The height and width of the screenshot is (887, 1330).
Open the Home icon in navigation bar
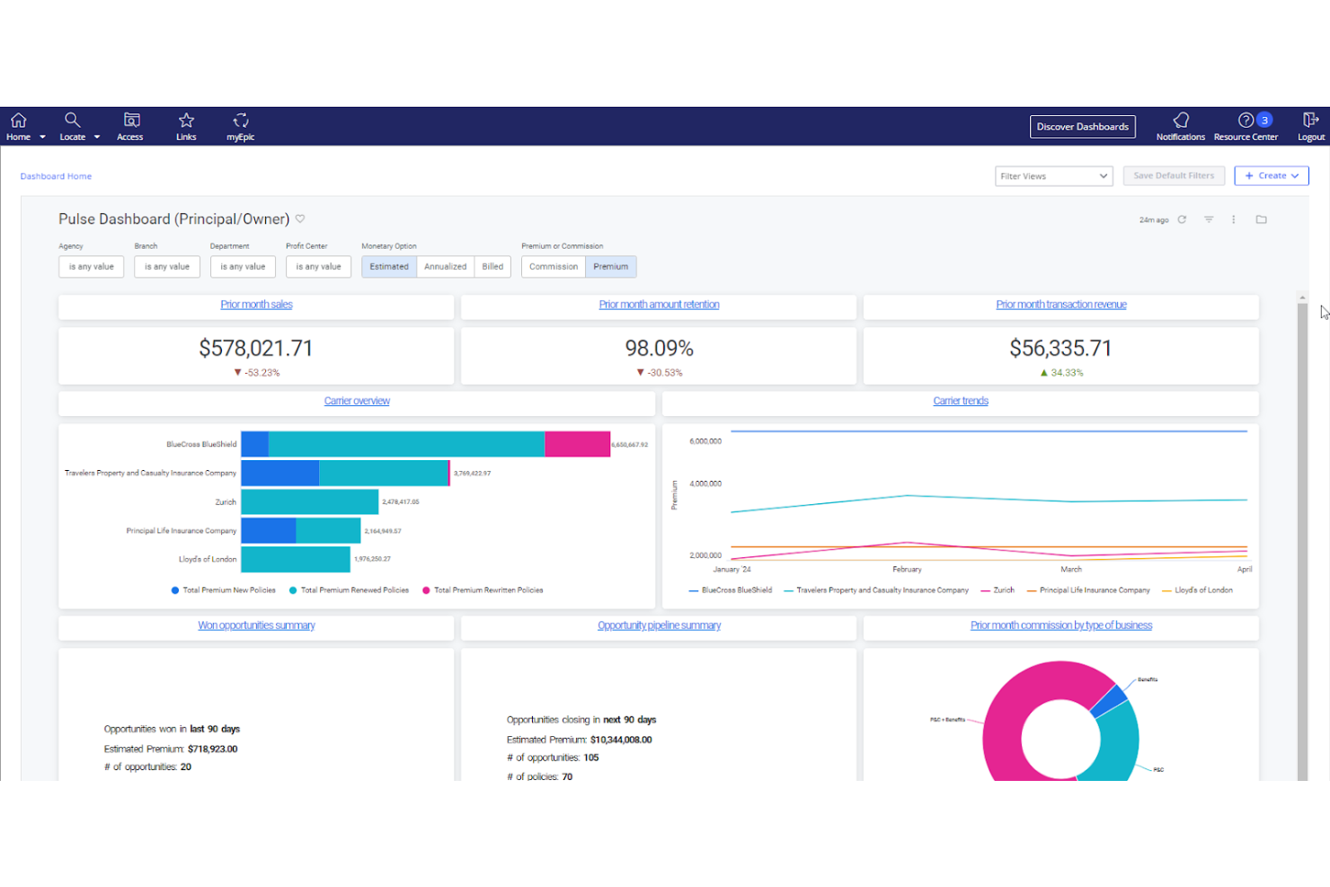click(18, 120)
